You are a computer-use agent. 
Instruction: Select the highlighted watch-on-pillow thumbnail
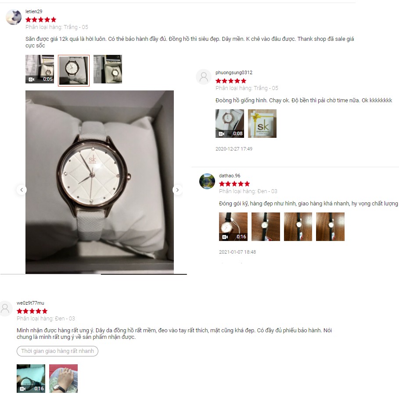[x=74, y=71]
